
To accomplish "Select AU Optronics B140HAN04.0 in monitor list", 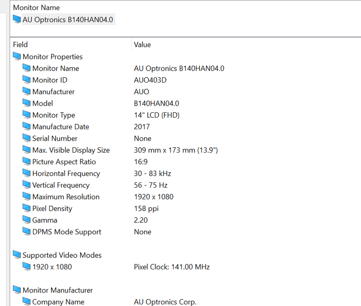I will point(68,20).
